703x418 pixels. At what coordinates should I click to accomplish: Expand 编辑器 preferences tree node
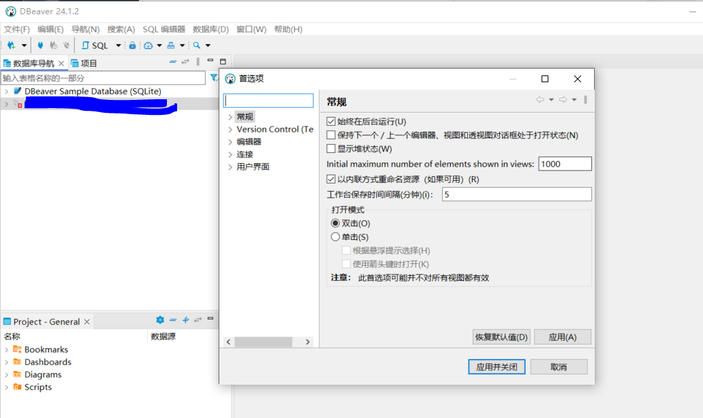point(230,142)
